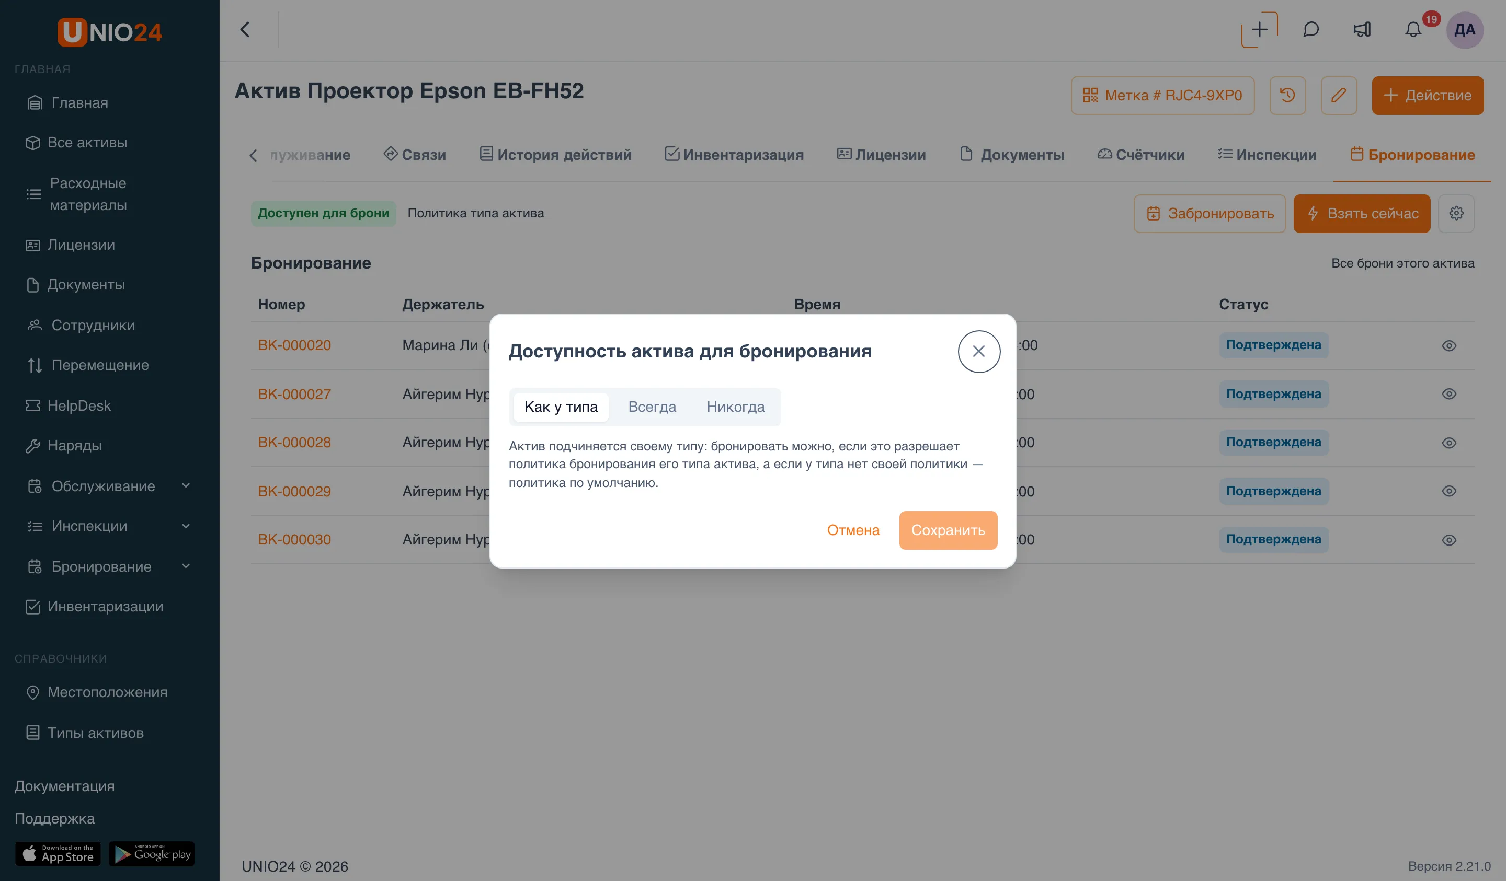
Task: Open 'Наряды' wrench icon in sidebar
Action: (33, 446)
